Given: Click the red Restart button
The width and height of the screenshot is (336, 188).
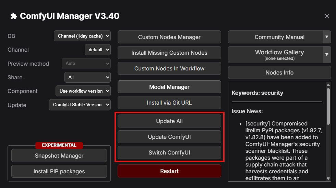Looking at the screenshot, I should 169,171.
